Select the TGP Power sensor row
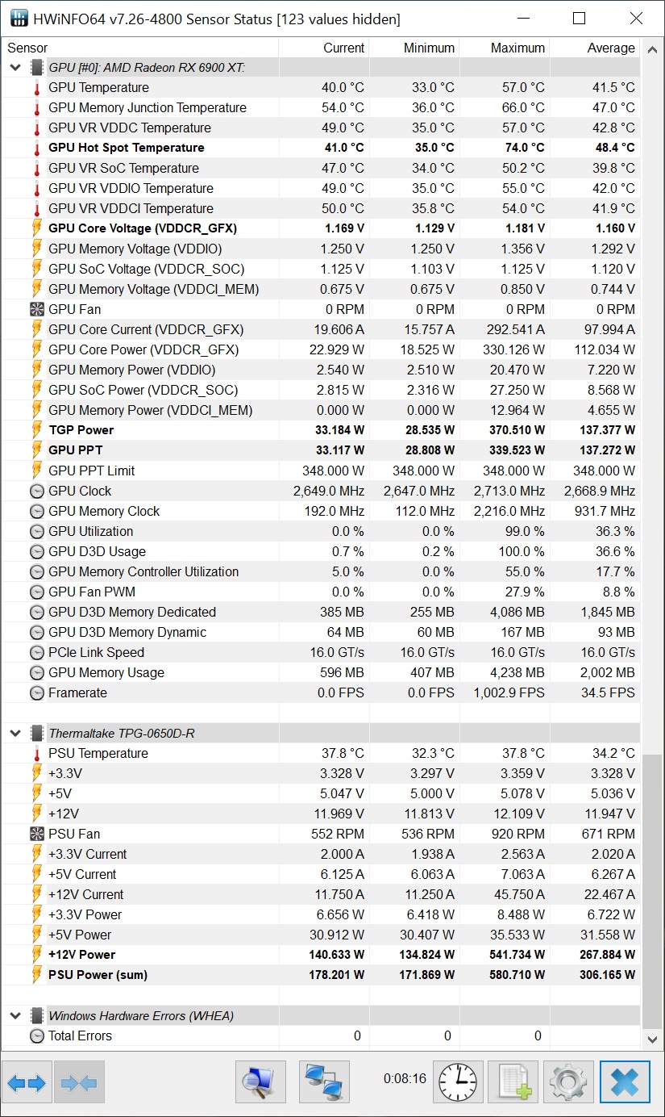Viewport: 665px width, 1117px height. pyautogui.click(x=81, y=430)
